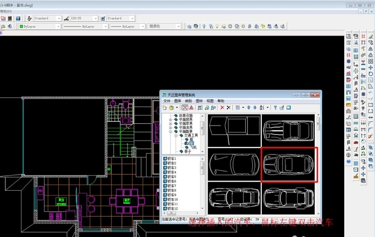This screenshot has width=375, height=237.
Task: Click the open library folder icon
Action: pyautogui.click(x=171, y=108)
